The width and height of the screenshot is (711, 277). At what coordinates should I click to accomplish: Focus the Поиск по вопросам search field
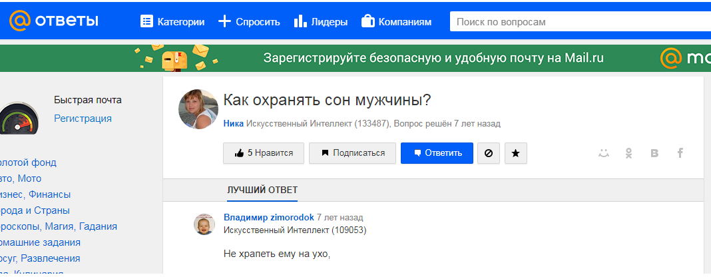point(579,22)
